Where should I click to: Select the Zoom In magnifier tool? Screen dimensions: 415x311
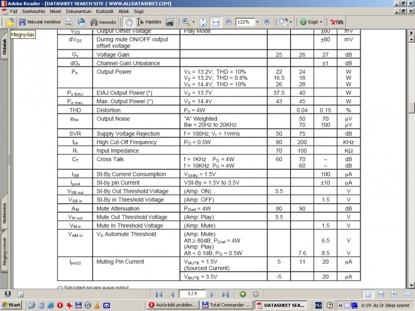(186, 22)
